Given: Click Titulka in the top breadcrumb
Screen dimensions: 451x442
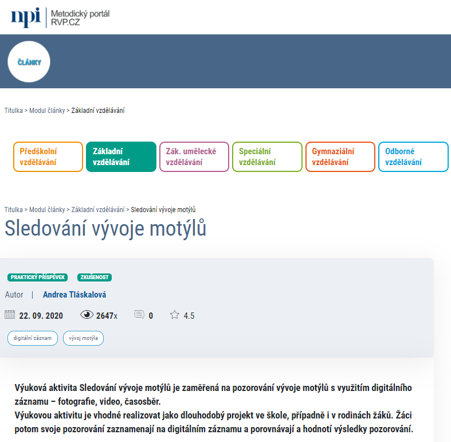Looking at the screenshot, I should point(14,111).
